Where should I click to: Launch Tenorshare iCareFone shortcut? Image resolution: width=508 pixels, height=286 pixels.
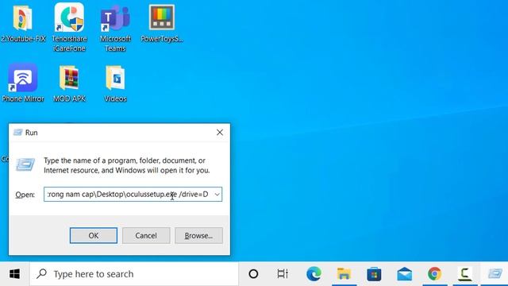coord(69,28)
